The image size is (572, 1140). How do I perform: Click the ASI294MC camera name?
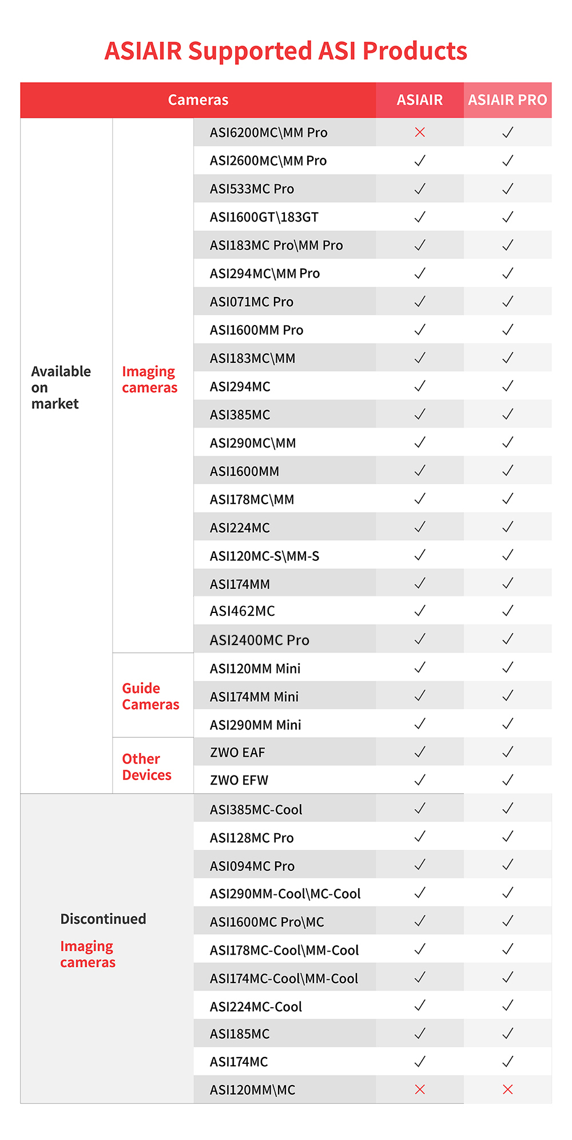coord(240,387)
